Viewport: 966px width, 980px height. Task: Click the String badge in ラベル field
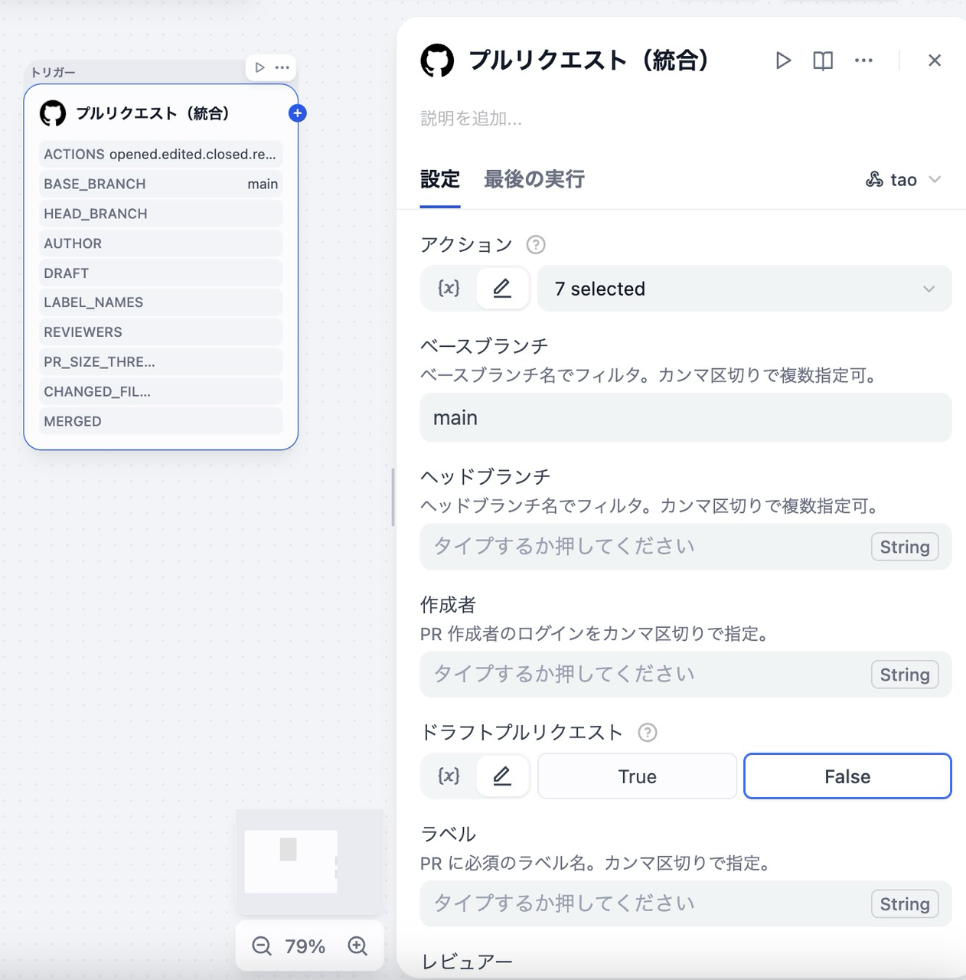[905, 904]
